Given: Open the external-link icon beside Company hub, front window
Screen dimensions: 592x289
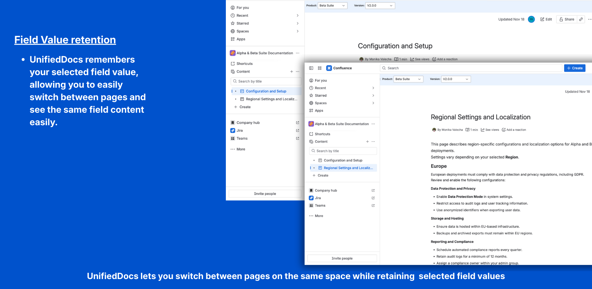Looking at the screenshot, I should click(x=373, y=190).
